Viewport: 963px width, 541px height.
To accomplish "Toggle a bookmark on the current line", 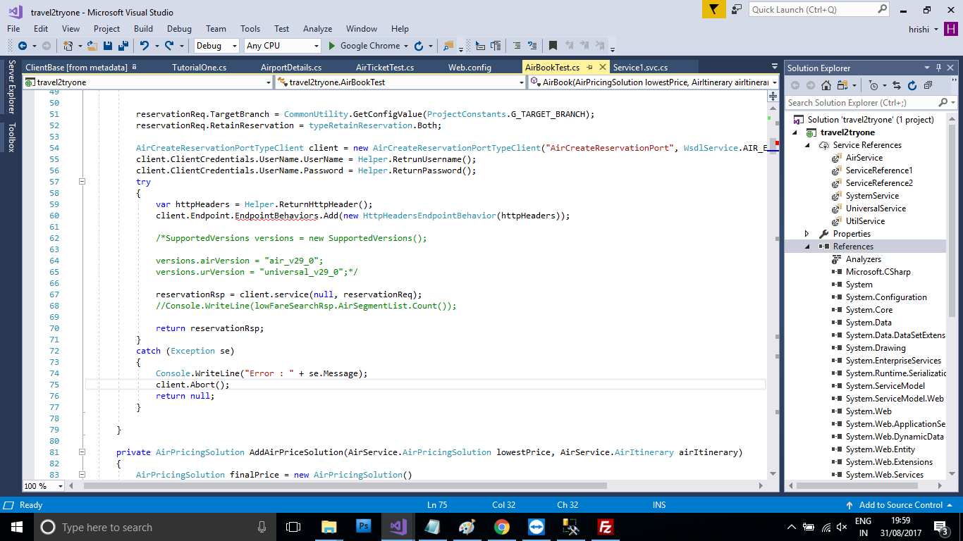I will [551, 46].
